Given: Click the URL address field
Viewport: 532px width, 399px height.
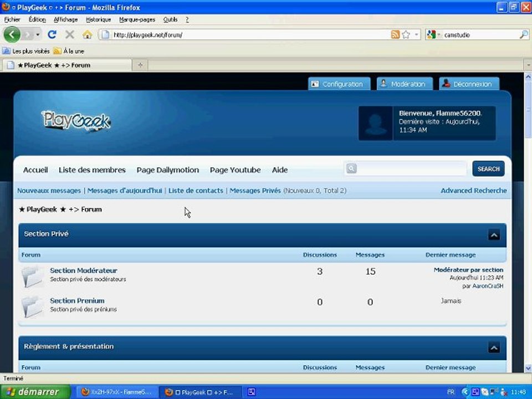Looking at the screenshot, I should pyautogui.click(x=251, y=34).
